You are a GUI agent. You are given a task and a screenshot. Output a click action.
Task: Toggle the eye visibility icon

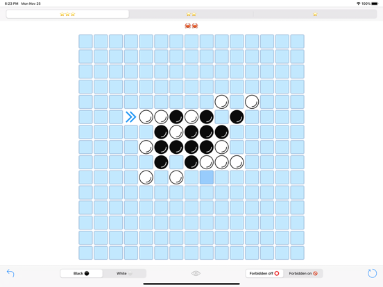click(196, 273)
